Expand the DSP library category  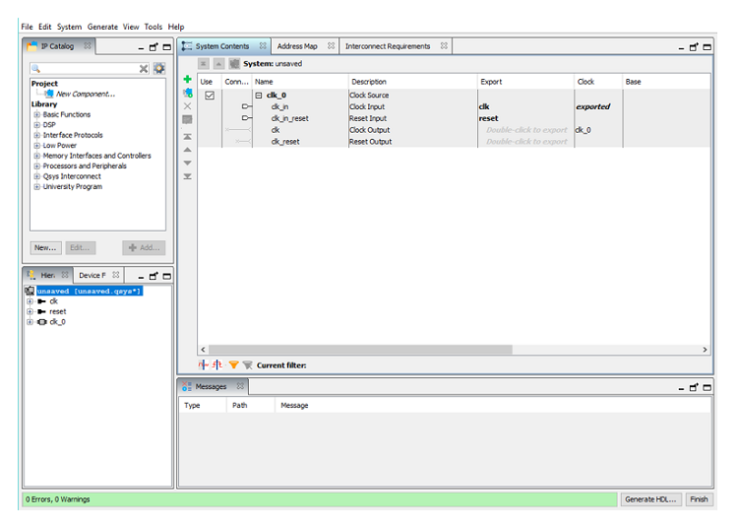36,125
